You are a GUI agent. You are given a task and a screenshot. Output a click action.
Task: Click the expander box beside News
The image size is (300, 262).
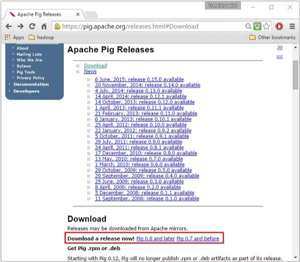pyautogui.click(x=78, y=72)
